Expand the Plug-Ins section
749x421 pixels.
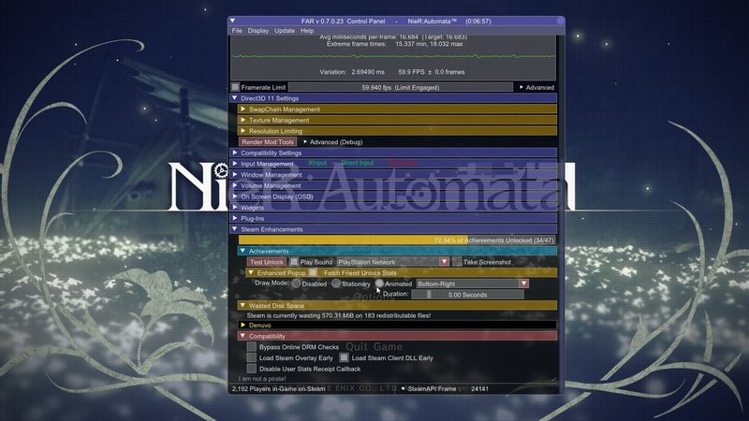[394, 218]
